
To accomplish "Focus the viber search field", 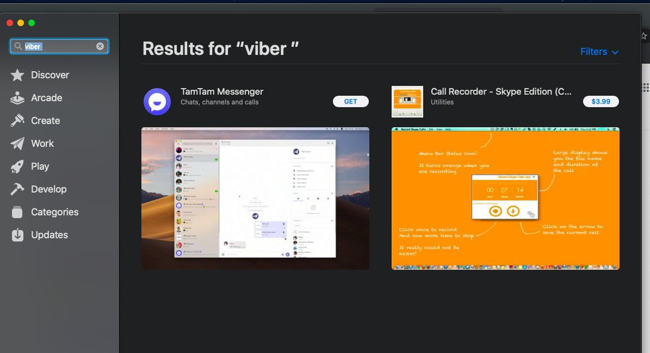I will (x=59, y=46).
